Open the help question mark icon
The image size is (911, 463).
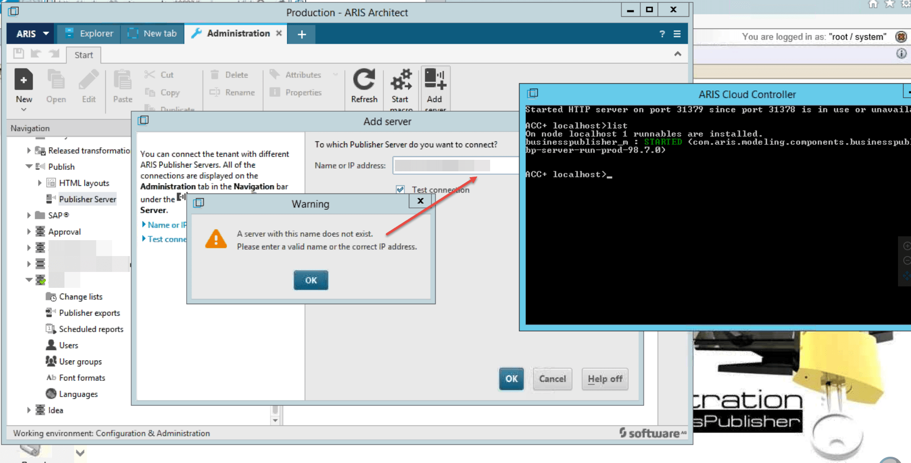[662, 34]
